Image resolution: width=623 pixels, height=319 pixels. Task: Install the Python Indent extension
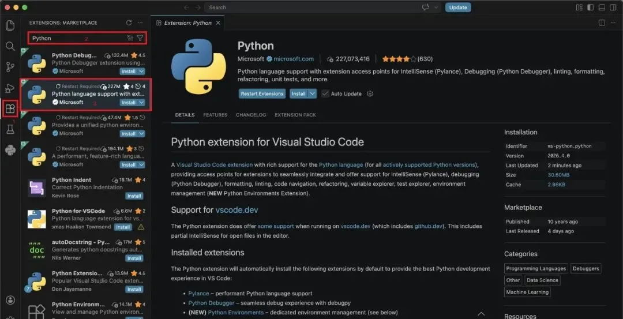(134, 196)
